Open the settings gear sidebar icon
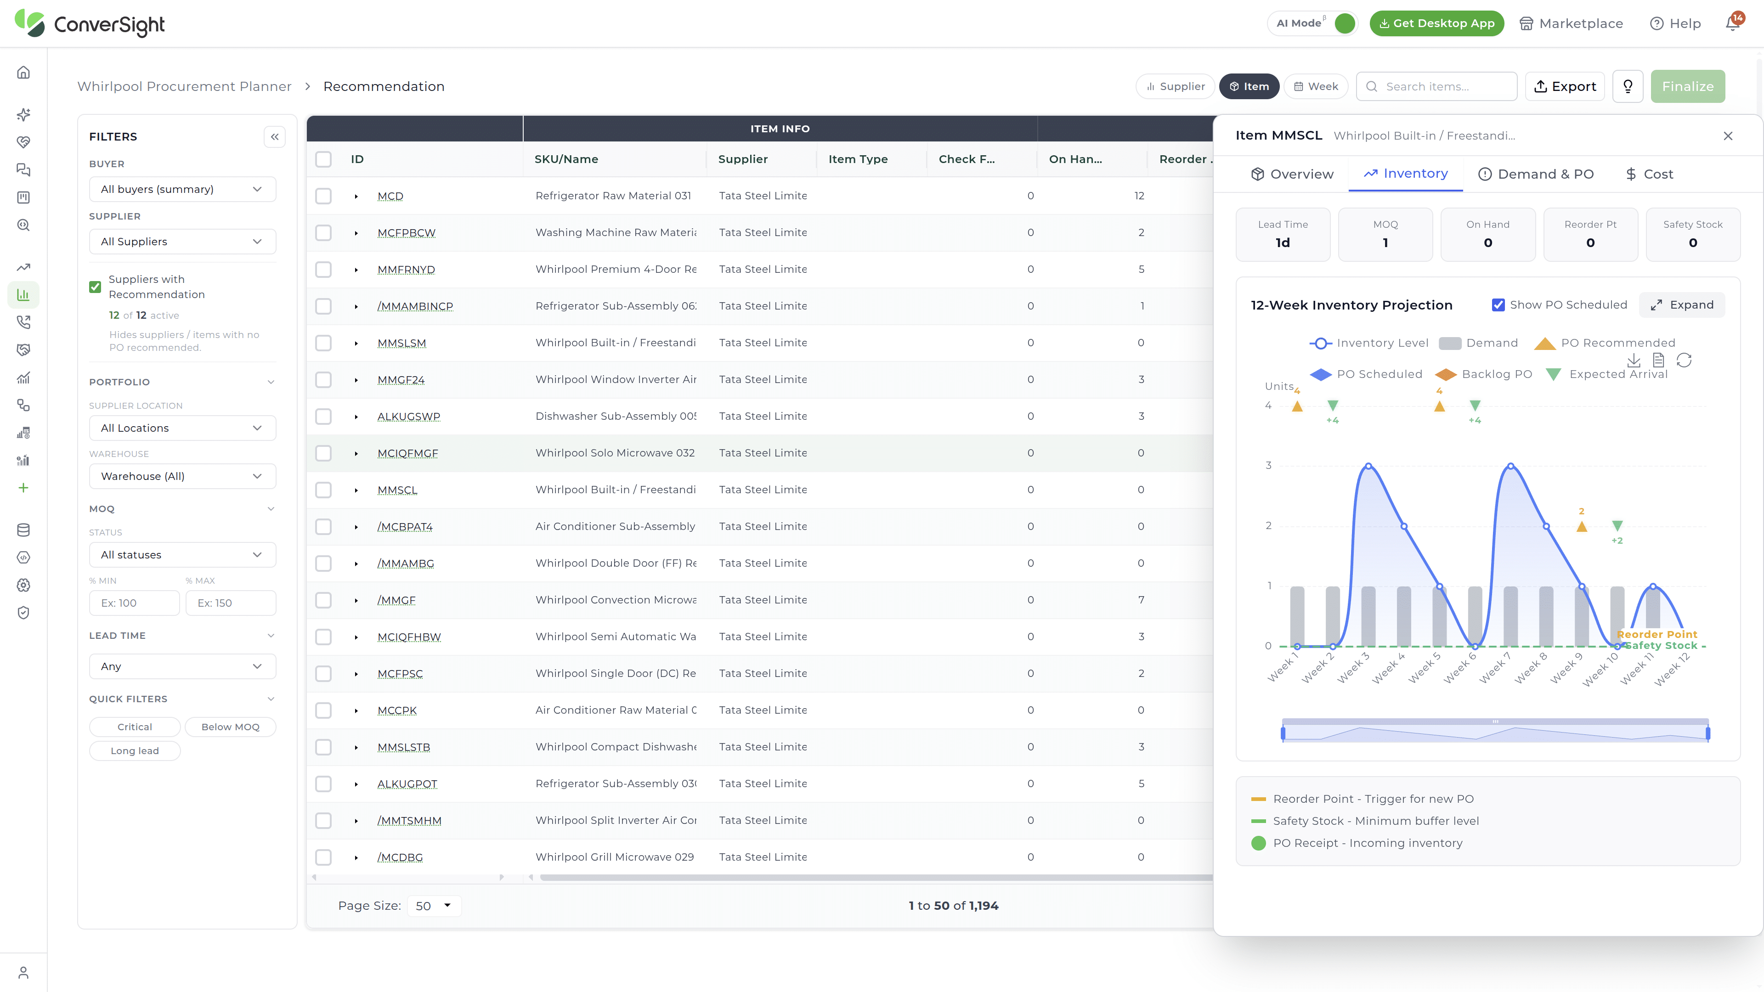Image resolution: width=1764 pixels, height=992 pixels. [x=23, y=586]
